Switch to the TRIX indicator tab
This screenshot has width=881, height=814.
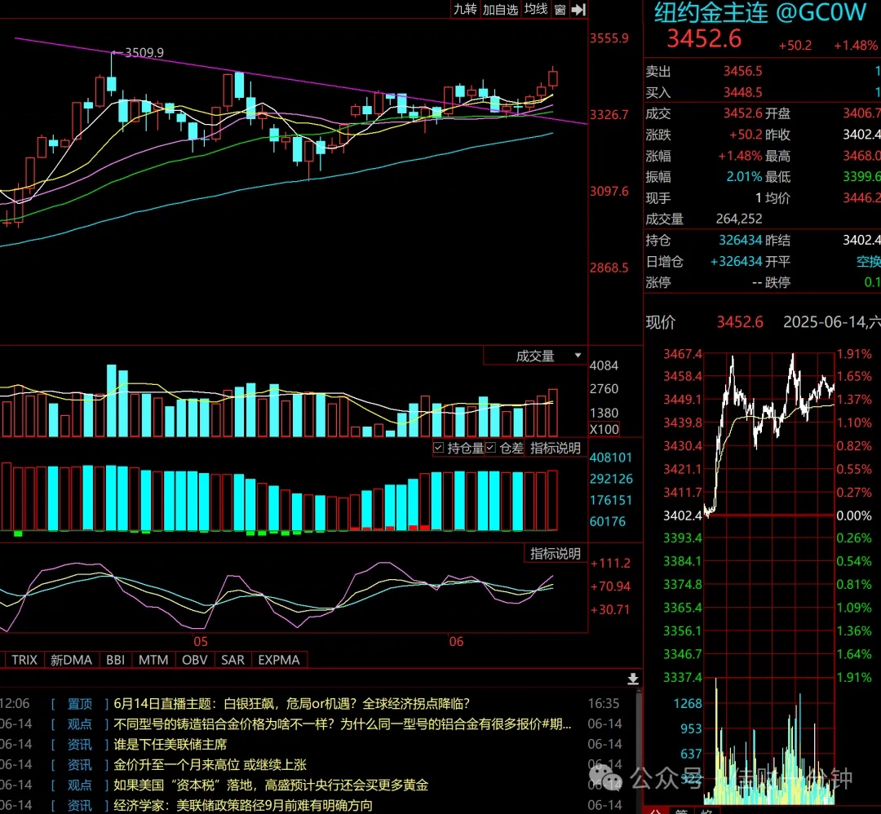pos(24,660)
